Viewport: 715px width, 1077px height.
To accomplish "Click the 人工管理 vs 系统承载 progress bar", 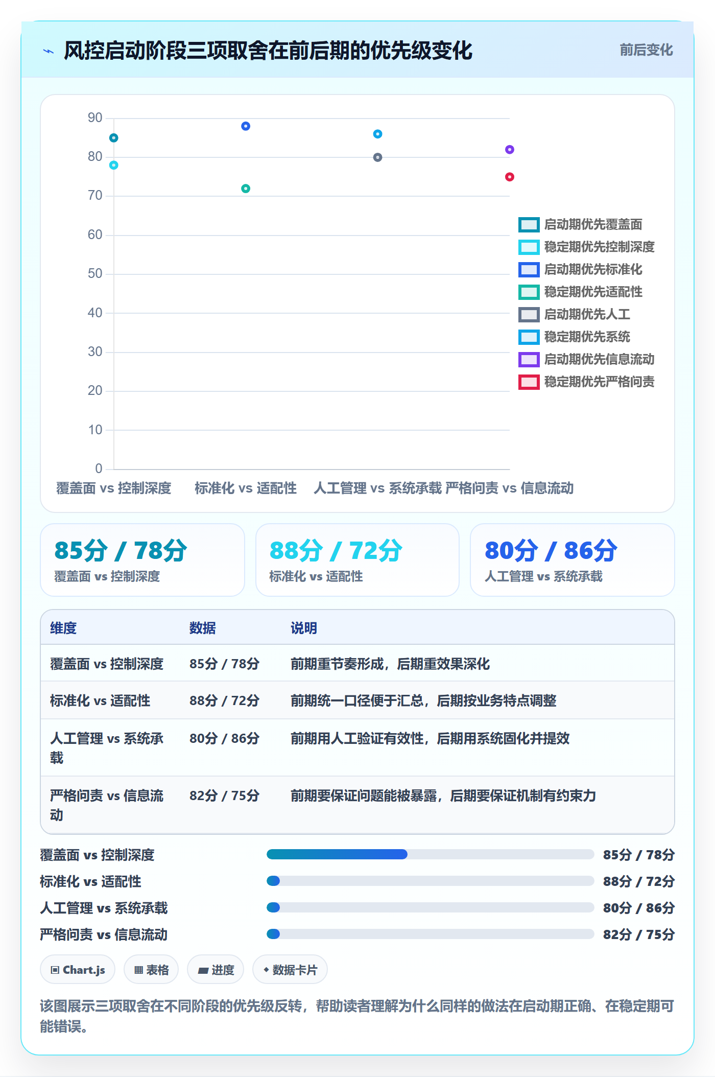I will (x=430, y=907).
